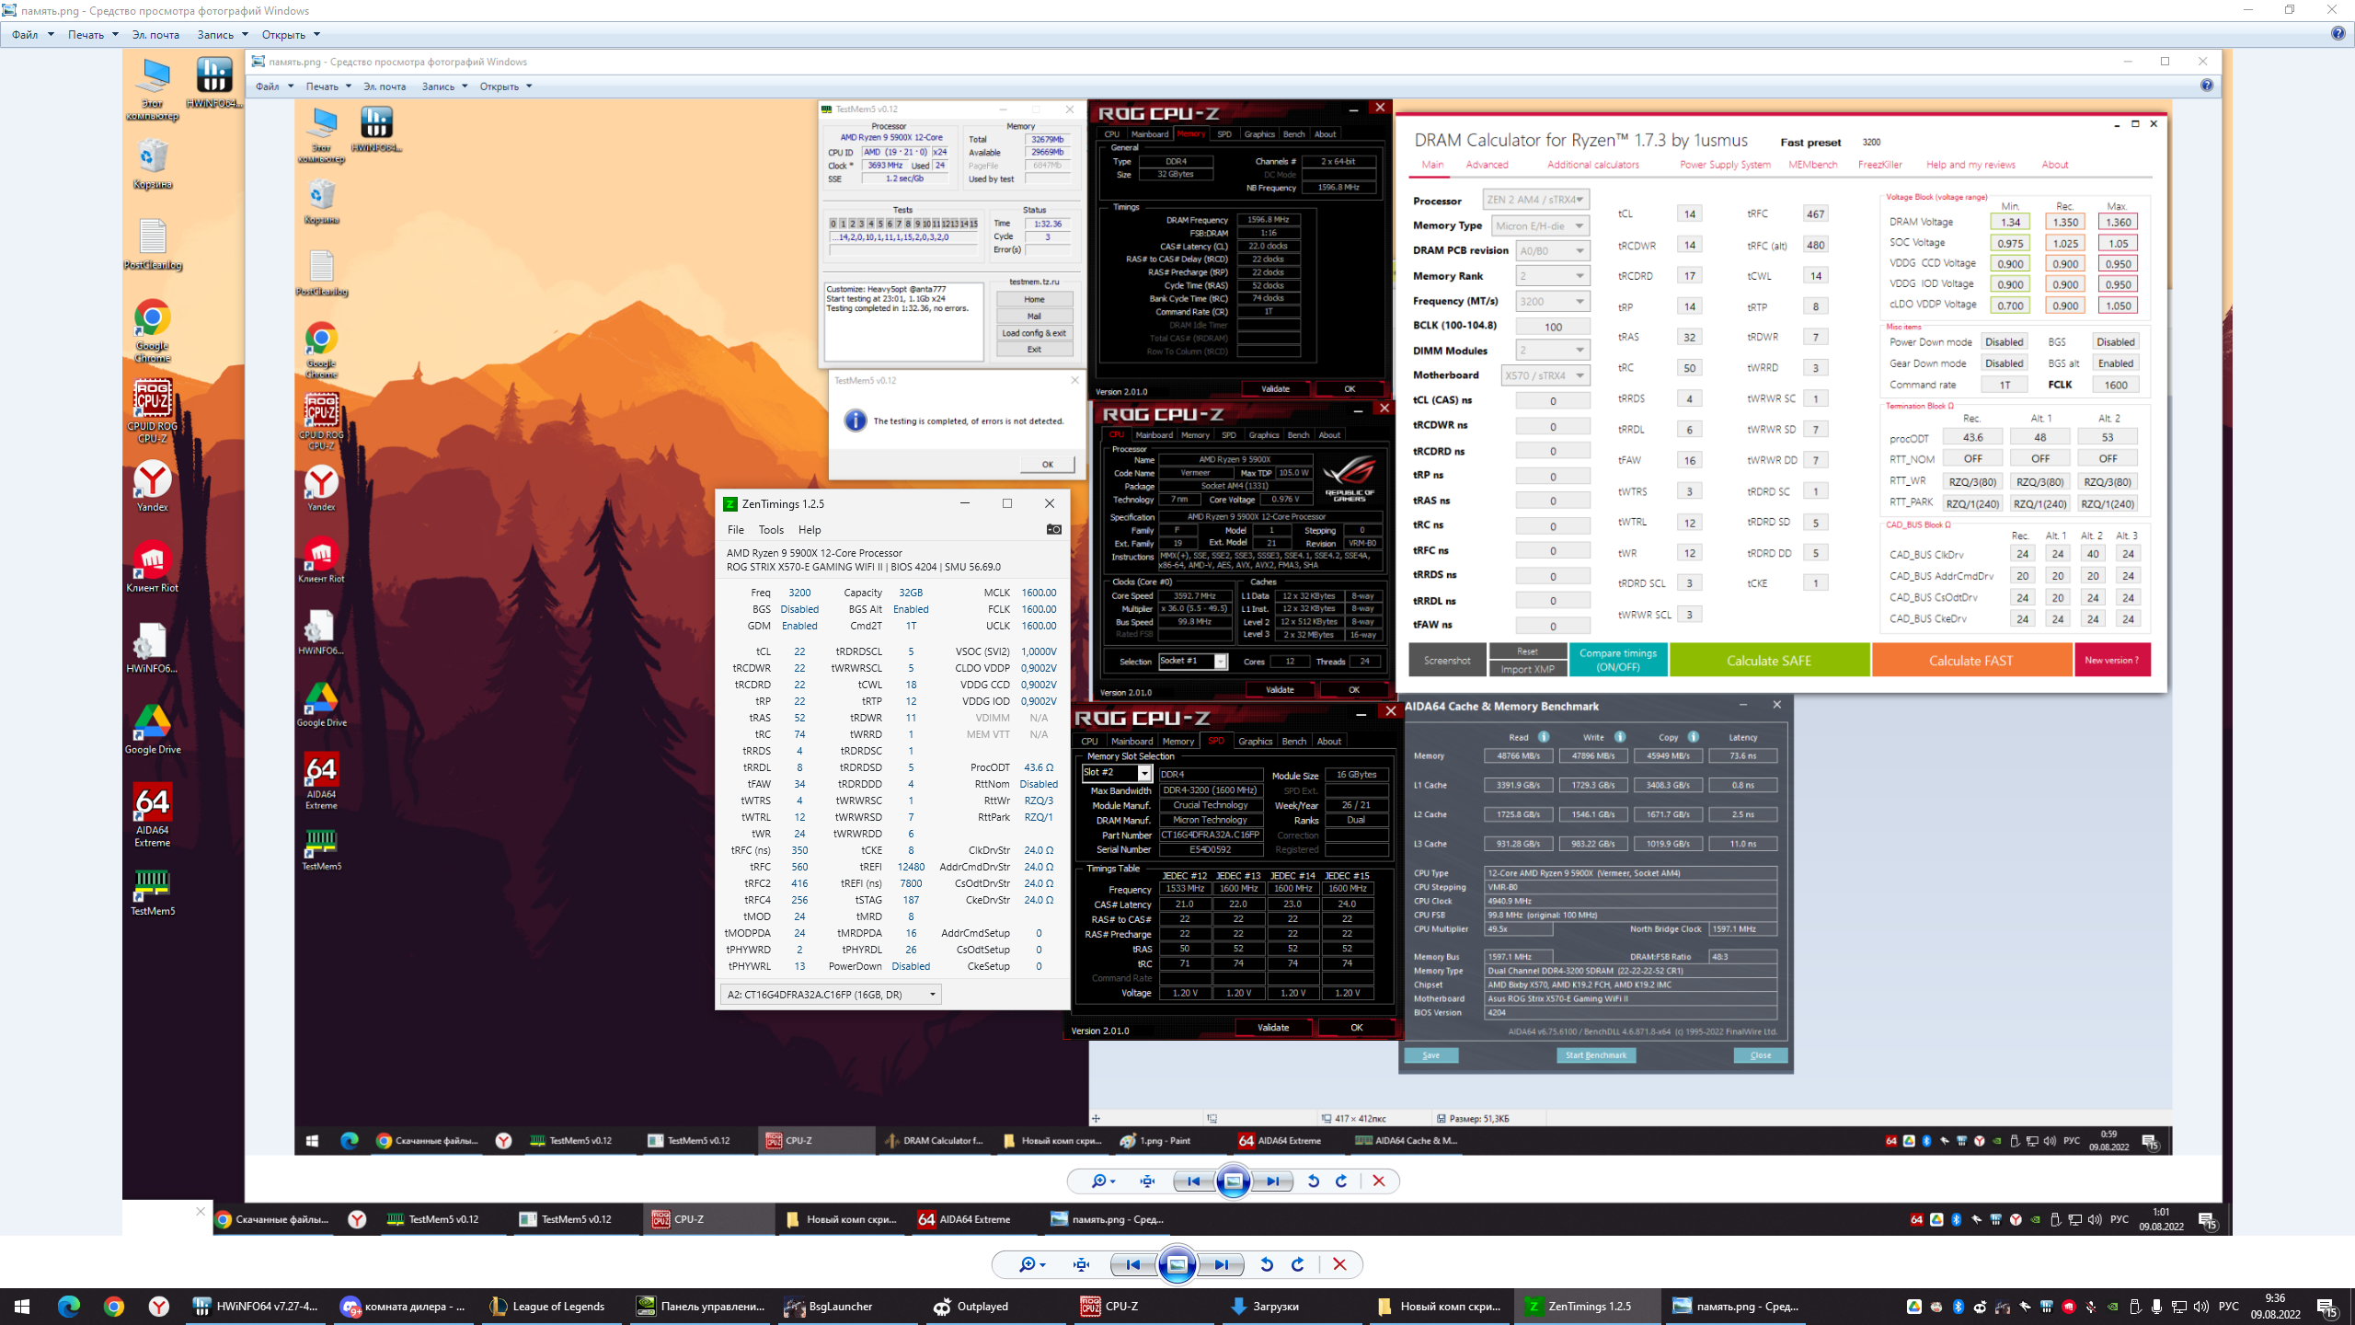The image size is (2355, 1325).
Task: Go to previous photo in outermost viewer toolbar
Action: 1133,1265
